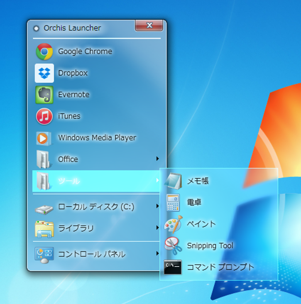Screen dimensions: 301x304
Task: Select the ツール folder icon
Action: 43,181
